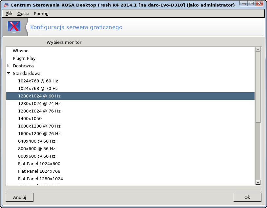Click the monitor list scrollbar thumb
Screen dimensions: 267x208
(x=258, y=87)
